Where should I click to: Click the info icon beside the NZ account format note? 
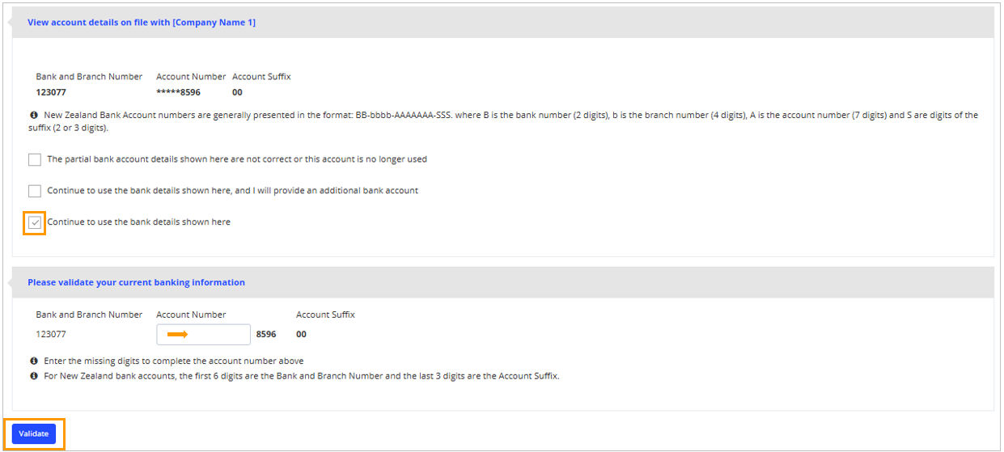tap(33, 116)
